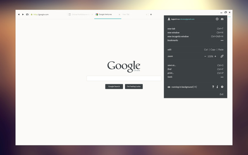Minimize the browser window
The width and height of the screenshot is (248, 155).
221,12
